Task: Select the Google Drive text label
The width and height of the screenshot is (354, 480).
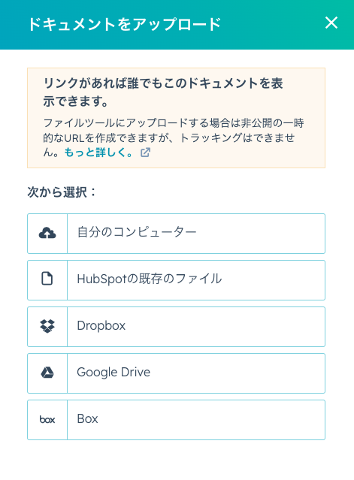Action: coord(113,373)
